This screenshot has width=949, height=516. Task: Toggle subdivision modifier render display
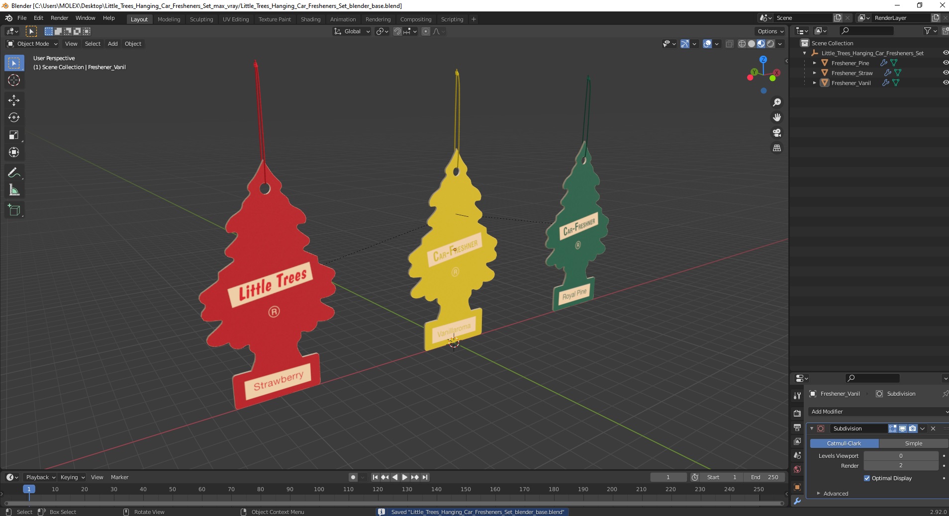pyautogui.click(x=912, y=429)
